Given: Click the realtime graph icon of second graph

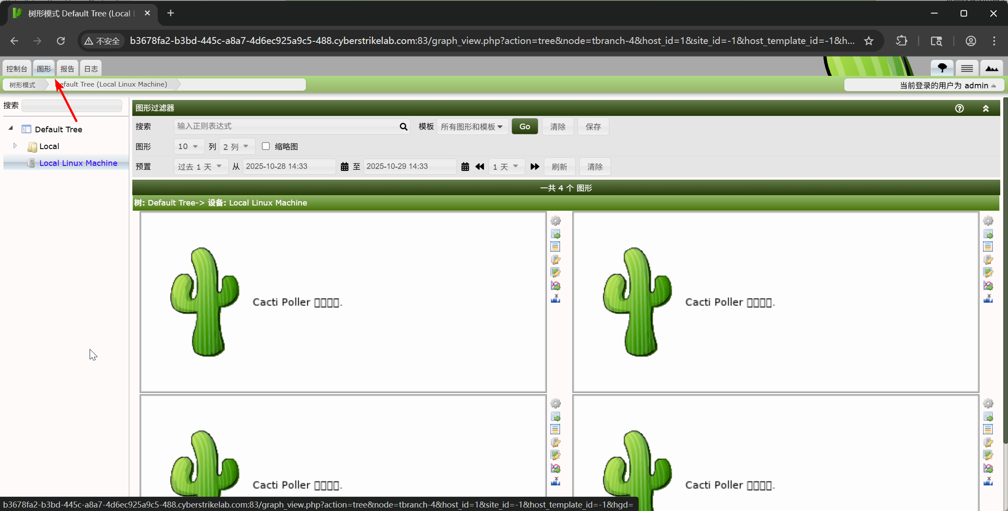Looking at the screenshot, I should (988, 286).
